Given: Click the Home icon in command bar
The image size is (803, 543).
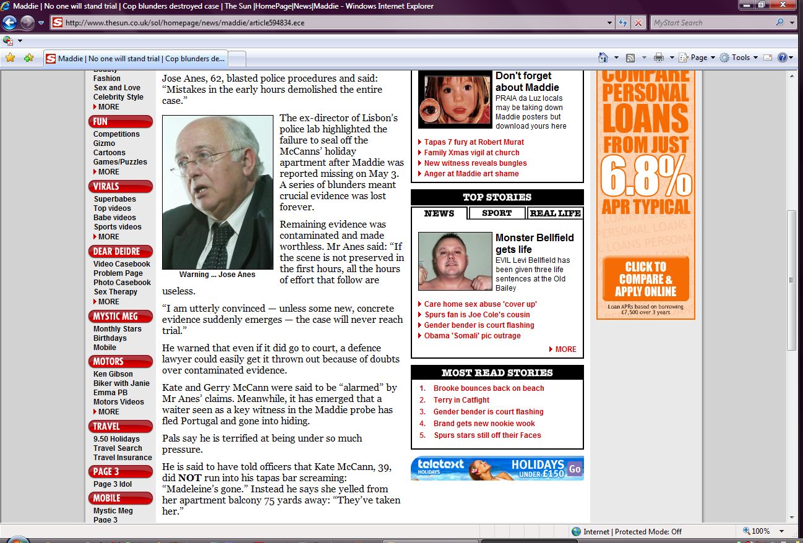Looking at the screenshot, I should tap(603, 58).
